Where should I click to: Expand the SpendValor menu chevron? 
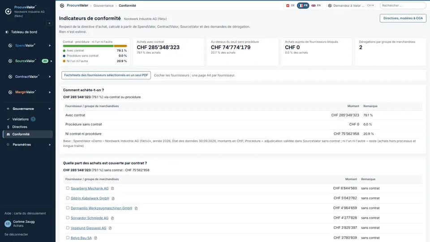pos(50,46)
